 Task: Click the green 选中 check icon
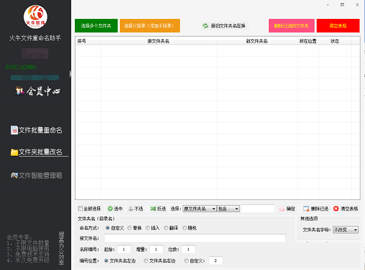tap(110, 209)
